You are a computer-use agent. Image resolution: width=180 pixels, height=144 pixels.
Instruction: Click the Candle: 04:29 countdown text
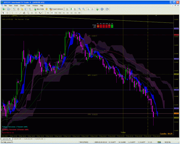click(x=166, y=134)
